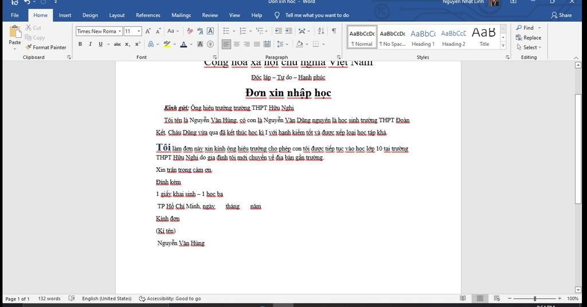Click the zoom slider handle
The image size is (587, 307).
click(535, 298)
